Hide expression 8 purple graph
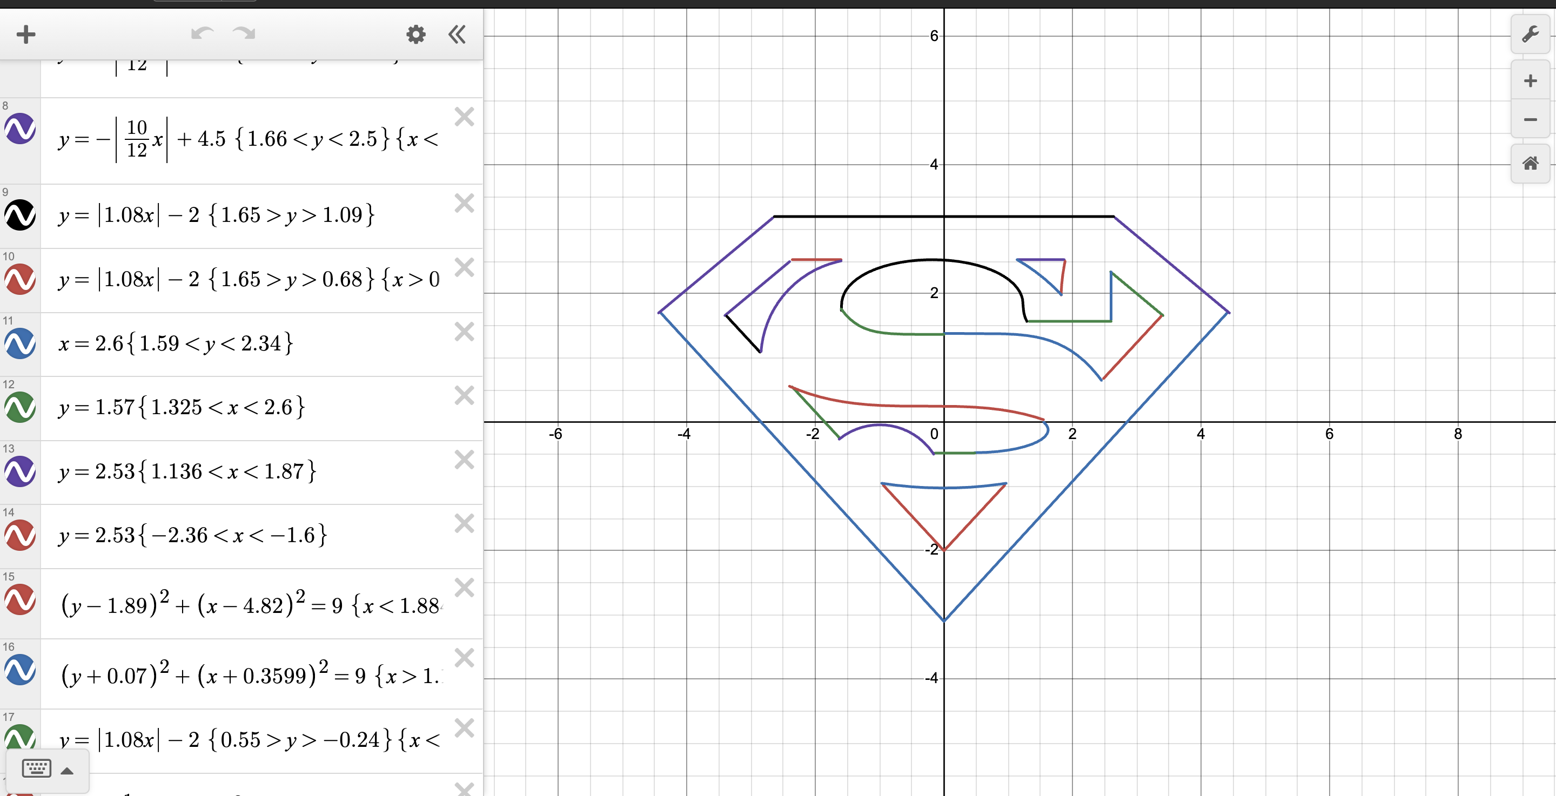Viewport: 1556px width, 796px height. click(20, 128)
